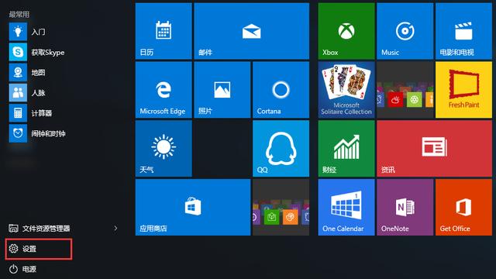Expand the File Explorer jump list arrow
The height and width of the screenshot is (279, 496).
pyautogui.click(x=115, y=228)
